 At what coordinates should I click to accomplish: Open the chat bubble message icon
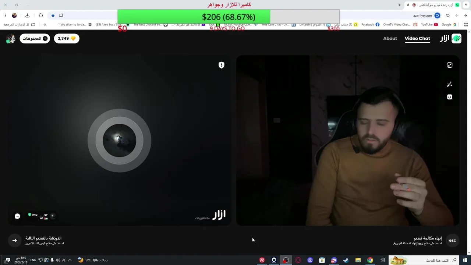(x=17, y=216)
